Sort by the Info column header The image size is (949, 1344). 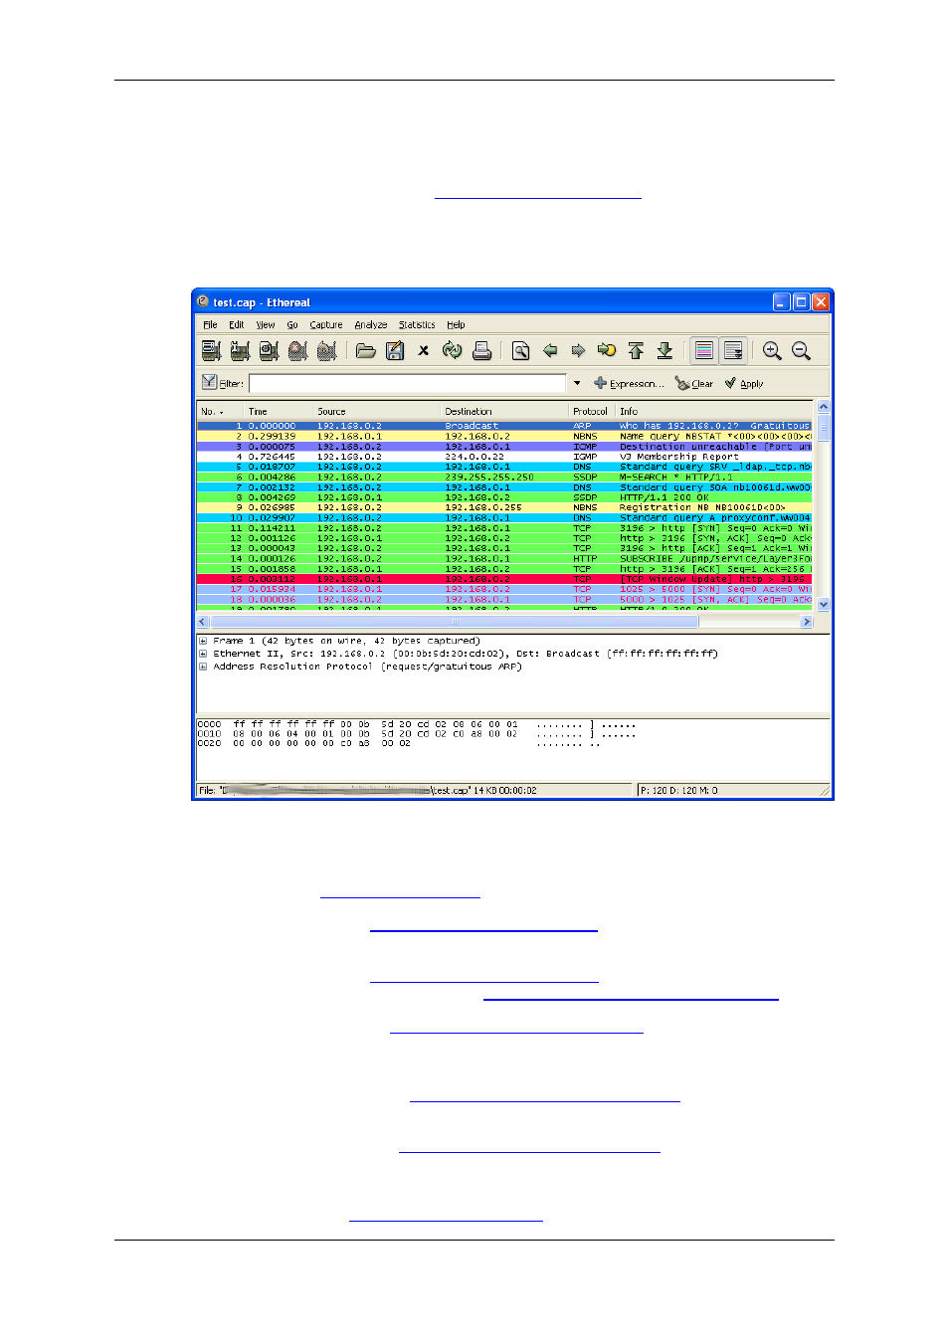point(714,411)
